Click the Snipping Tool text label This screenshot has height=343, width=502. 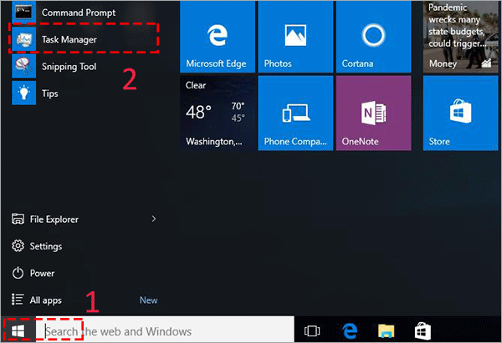[69, 67]
